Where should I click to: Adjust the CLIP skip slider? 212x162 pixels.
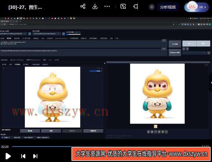coord(73,34)
